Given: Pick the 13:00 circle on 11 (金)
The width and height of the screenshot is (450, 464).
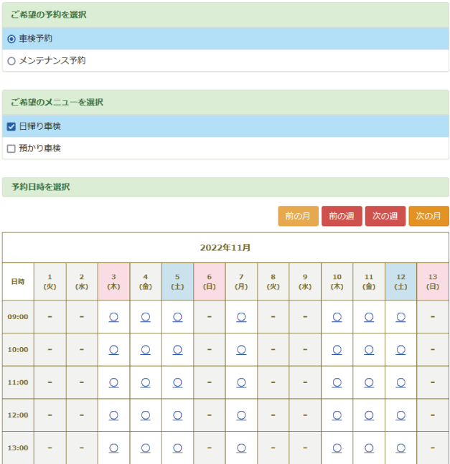Looking at the screenshot, I should click(x=369, y=448).
